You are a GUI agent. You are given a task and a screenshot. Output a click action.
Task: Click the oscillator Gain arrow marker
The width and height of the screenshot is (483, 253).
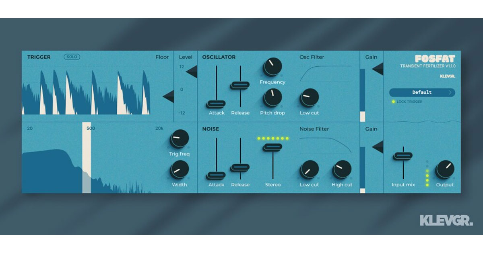378,69
